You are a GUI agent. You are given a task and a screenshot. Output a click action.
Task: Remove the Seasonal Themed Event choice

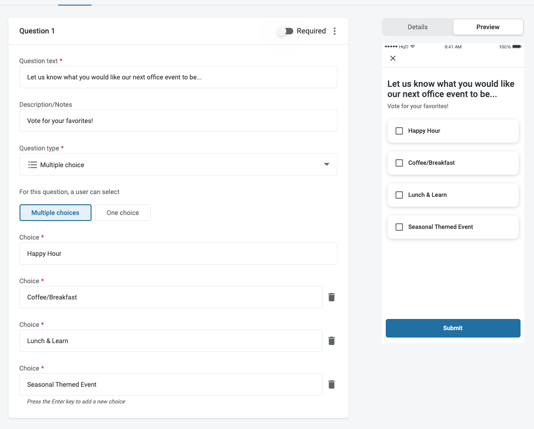[x=331, y=384]
